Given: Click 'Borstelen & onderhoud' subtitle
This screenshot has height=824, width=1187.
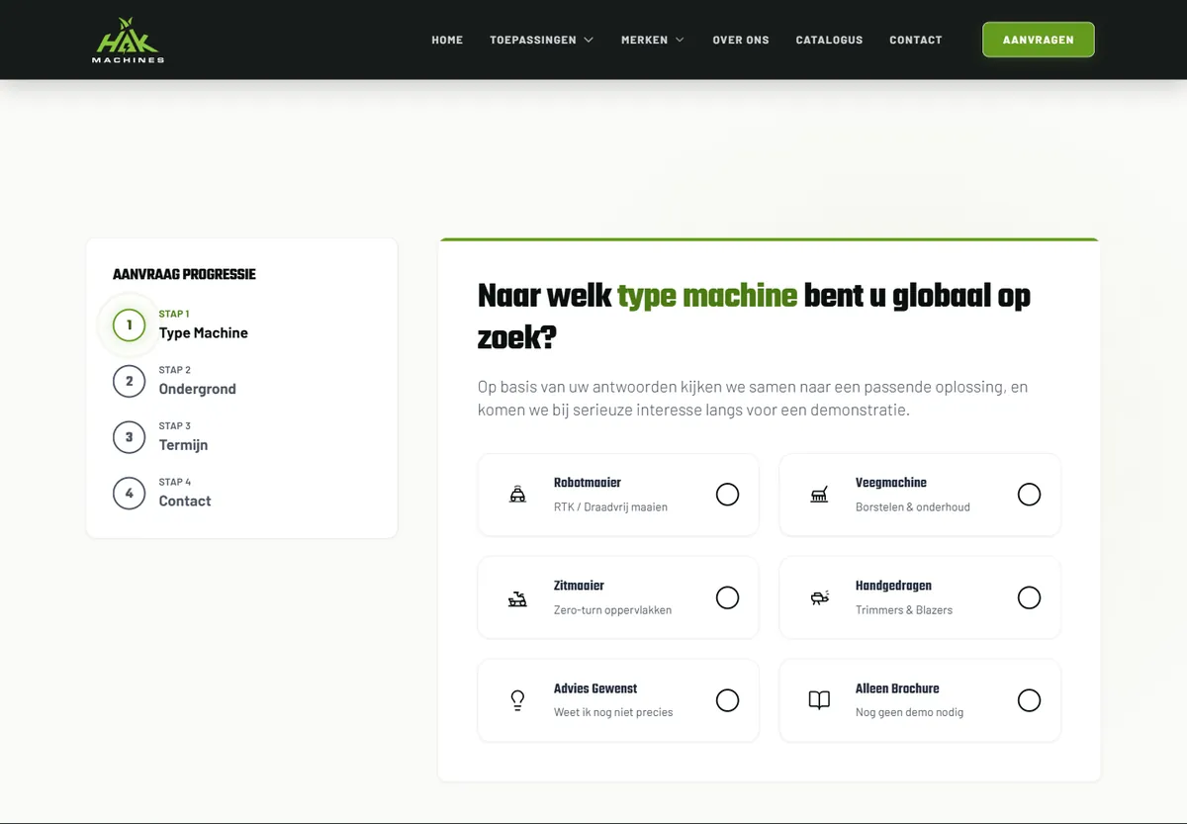Looking at the screenshot, I should coord(913,507).
